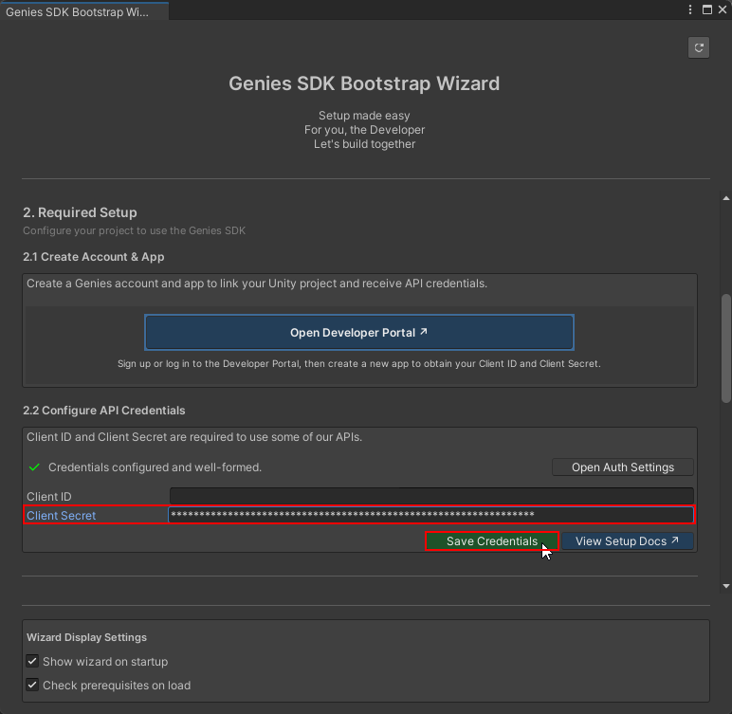The image size is (732, 714).
Task: Close the Genies SDK Bootstrap Wizard window
Action: (x=723, y=9)
